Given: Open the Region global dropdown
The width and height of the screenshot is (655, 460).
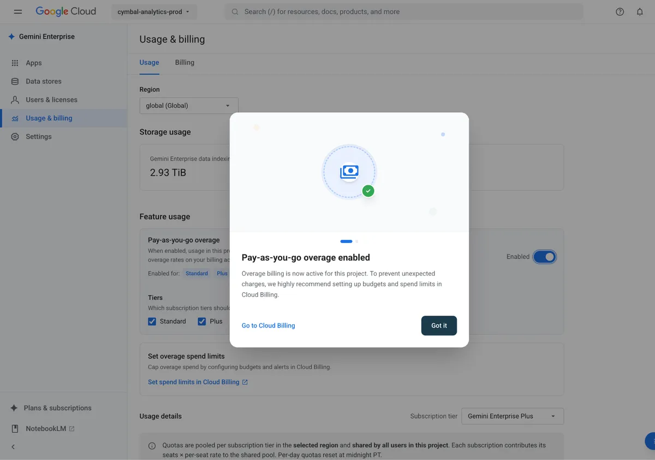Looking at the screenshot, I should pos(189,106).
